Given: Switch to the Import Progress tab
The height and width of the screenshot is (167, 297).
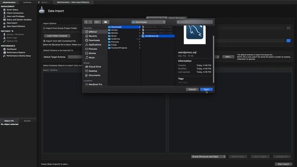Looking at the screenshot, I should pyautogui.click(x=177, y=18).
